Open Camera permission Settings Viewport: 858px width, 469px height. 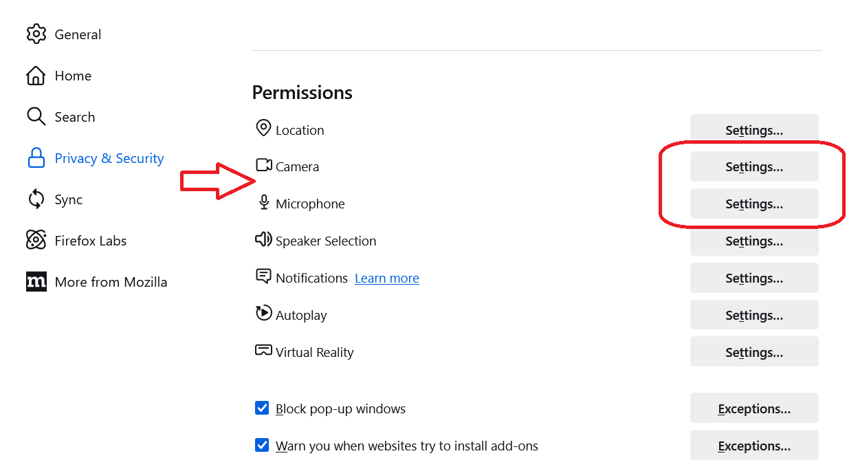(x=753, y=167)
